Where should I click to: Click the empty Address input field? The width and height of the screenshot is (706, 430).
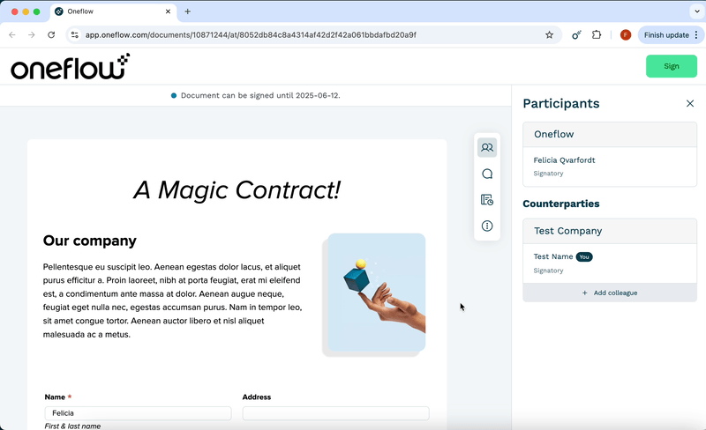tap(336, 413)
